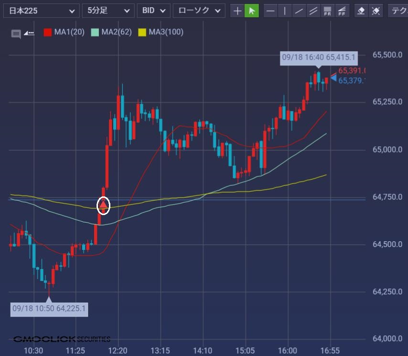Image resolution: width=408 pixels, height=356 pixels.
Task: Click the MA2(62) legend label
Action: tap(117, 32)
